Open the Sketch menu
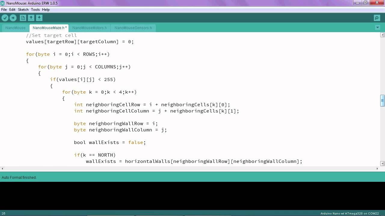Image resolution: width=385 pixels, height=216 pixels. point(23,10)
